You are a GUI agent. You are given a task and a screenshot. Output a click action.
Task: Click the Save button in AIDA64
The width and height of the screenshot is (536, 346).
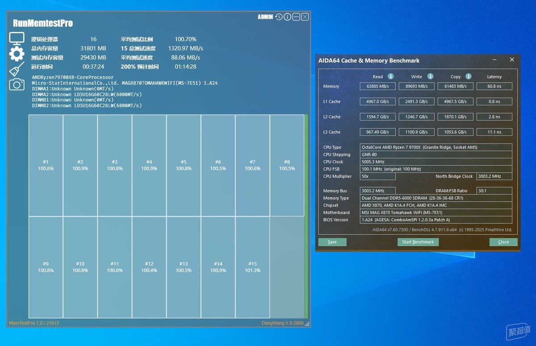pyautogui.click(x=332, y=242)
